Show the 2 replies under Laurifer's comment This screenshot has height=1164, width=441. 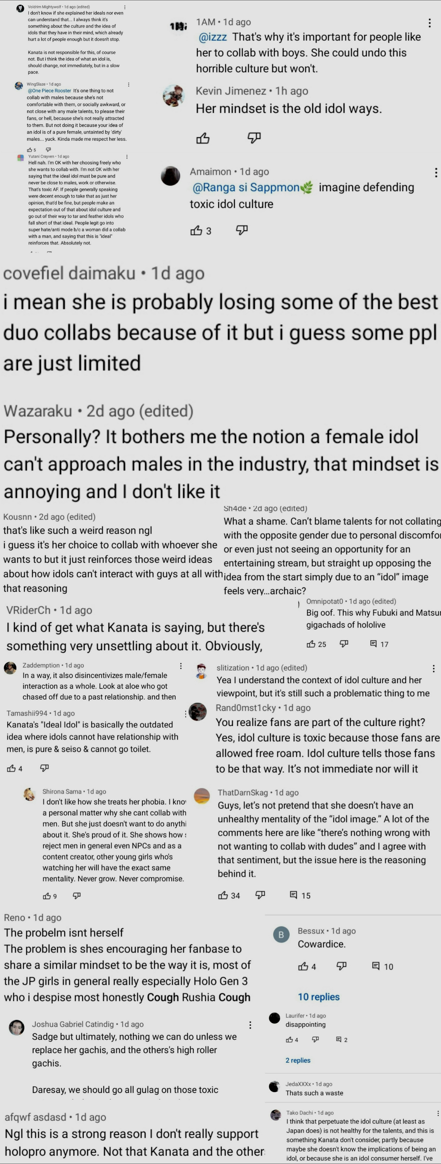(x=298, y=1060)
